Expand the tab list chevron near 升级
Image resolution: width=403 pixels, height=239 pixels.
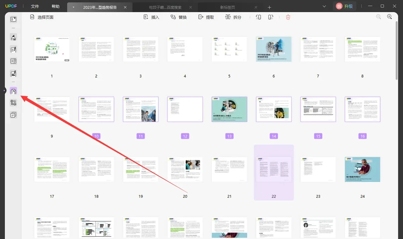pos(324,6)
